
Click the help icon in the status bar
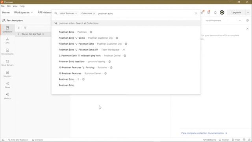(x=249, y=140)
